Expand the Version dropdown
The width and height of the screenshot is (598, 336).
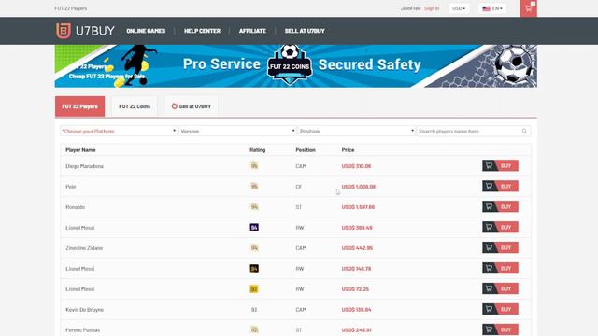tap(237, 131)
